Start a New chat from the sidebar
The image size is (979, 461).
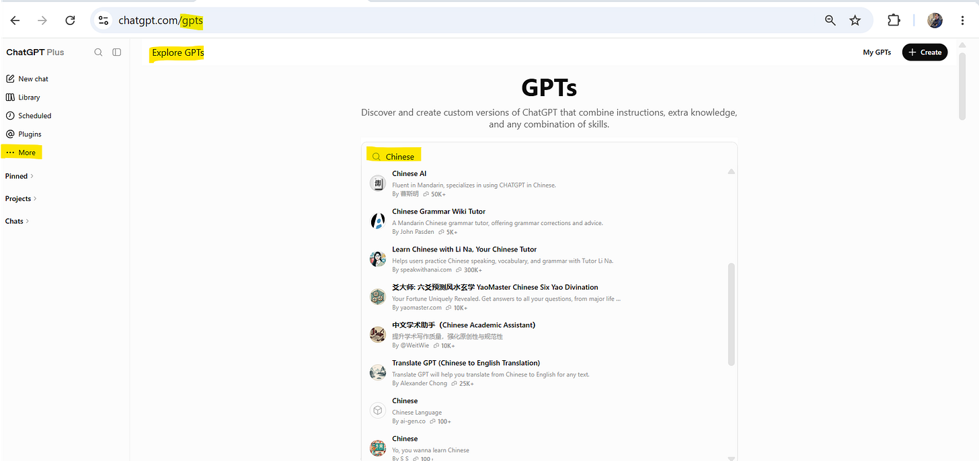[x=28, y=79]
